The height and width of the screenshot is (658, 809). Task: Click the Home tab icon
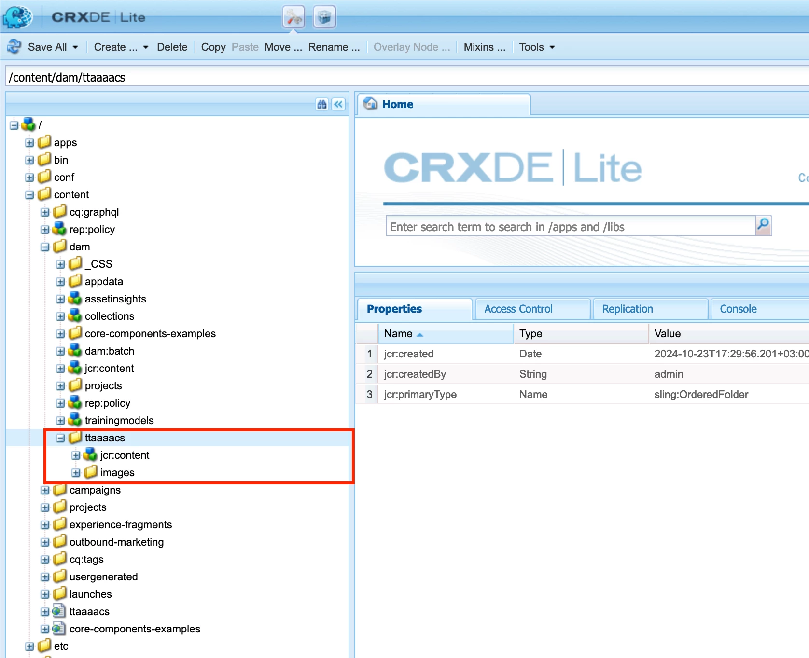click(x=370, y=104)
